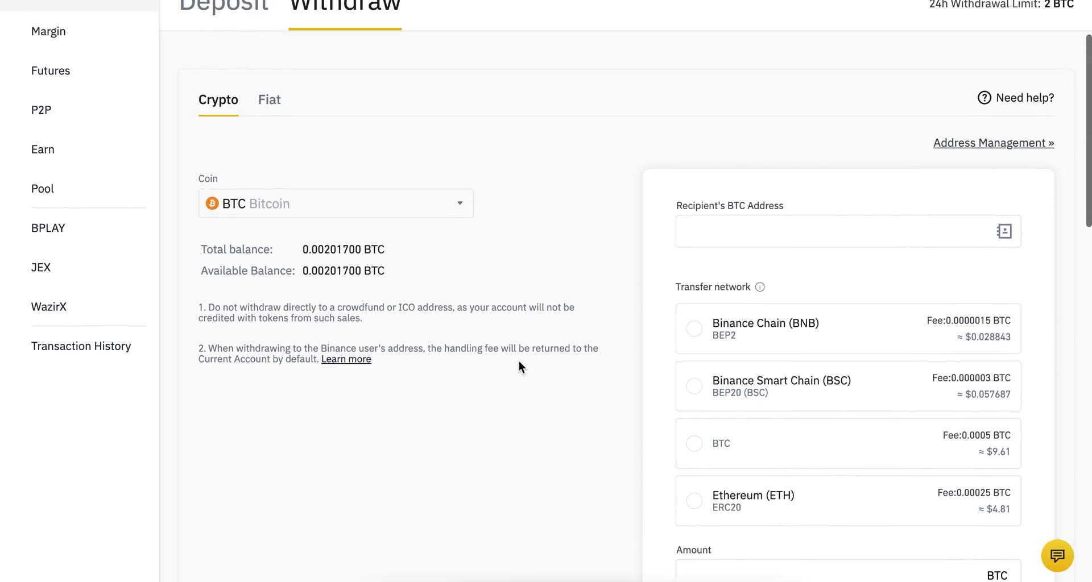Open JEX in the sidebar

click(x=41, y=267)
